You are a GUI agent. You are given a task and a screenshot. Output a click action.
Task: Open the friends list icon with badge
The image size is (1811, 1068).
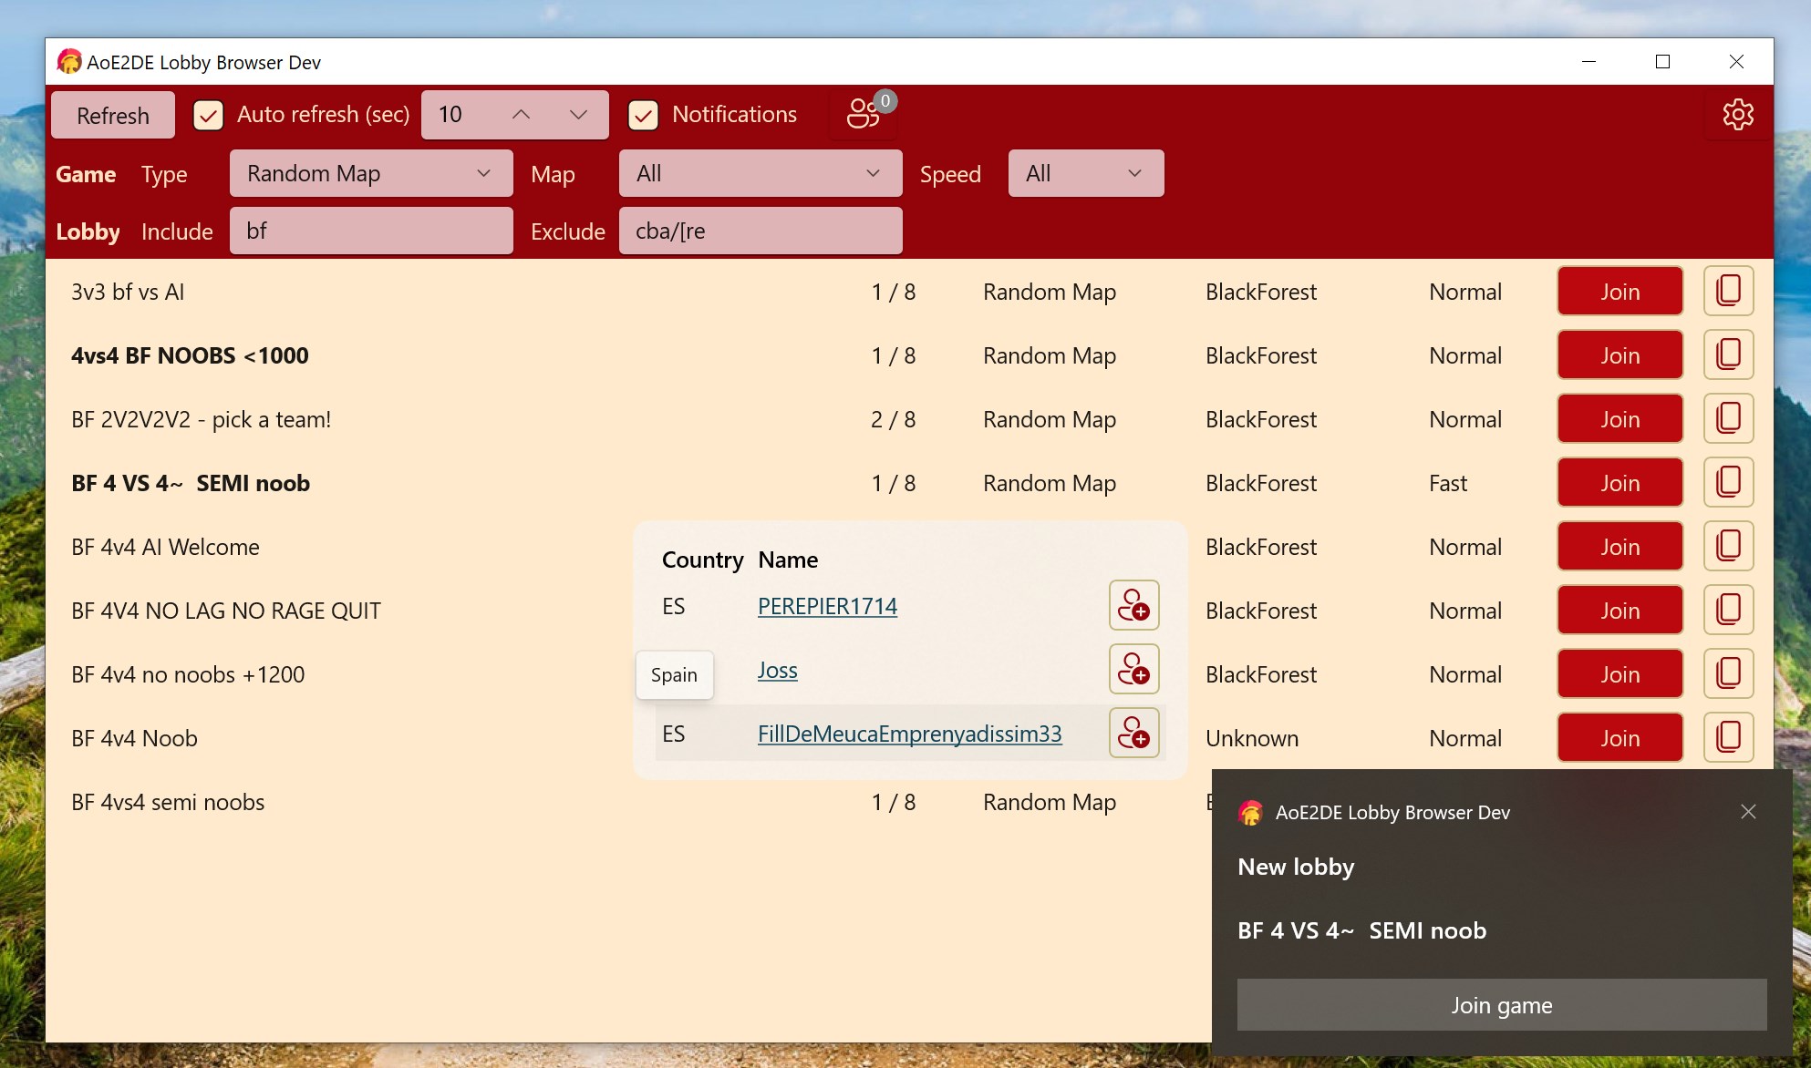(x=864, y=114)
